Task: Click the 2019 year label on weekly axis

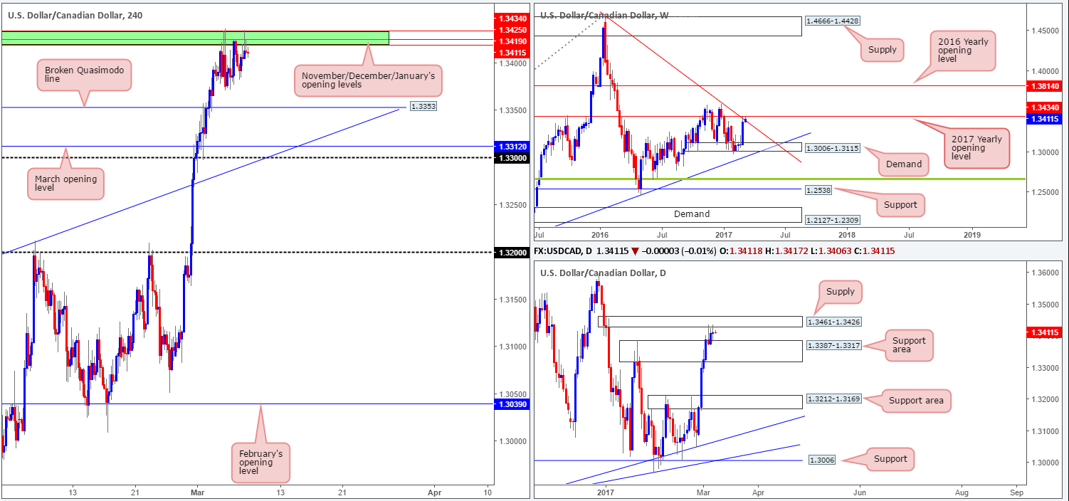Action: click(x=971, y=234)
